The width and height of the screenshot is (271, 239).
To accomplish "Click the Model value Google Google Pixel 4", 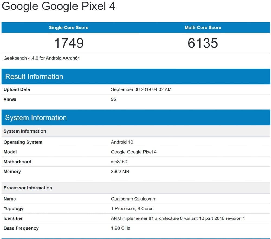I will click(134, 152).
